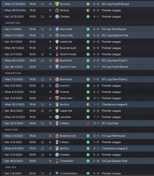Select the FA Cup Quarter Final competition text
This screenshot has width=154, height=176.
[115, 161]
